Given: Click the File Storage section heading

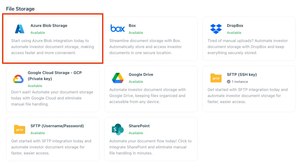Looking at the screenshot, I should [20, 9].
